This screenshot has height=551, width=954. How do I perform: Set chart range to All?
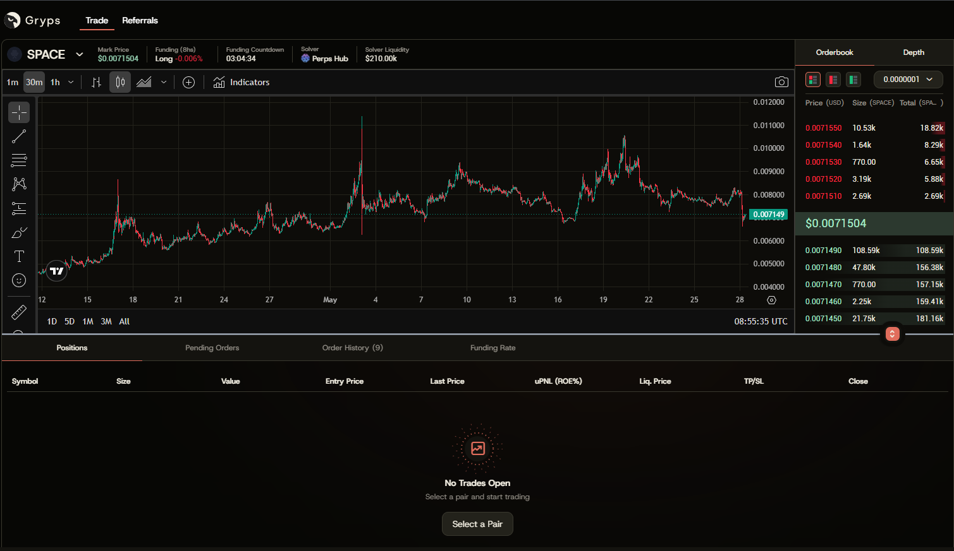[125, 321]
